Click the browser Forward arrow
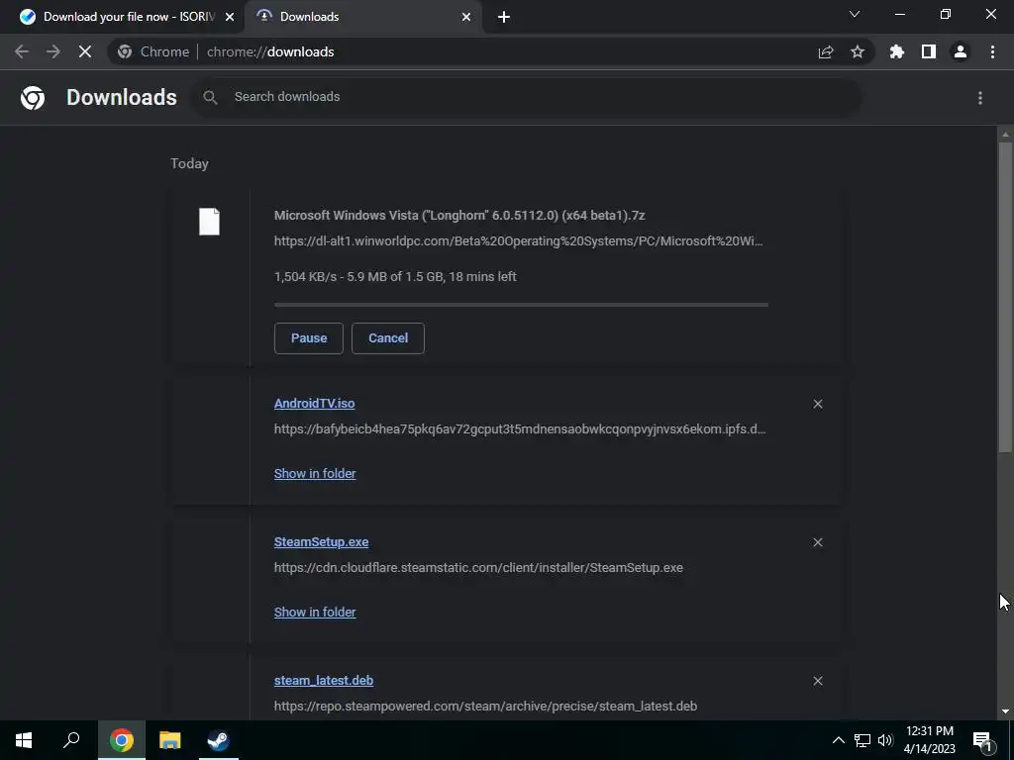 click(x=53, y=51)
